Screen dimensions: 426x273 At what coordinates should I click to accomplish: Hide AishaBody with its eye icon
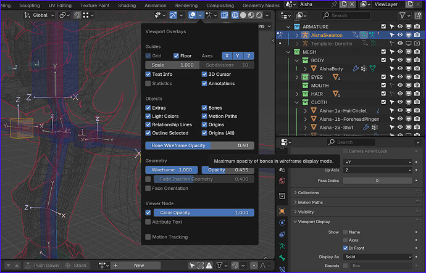point(400,68)
